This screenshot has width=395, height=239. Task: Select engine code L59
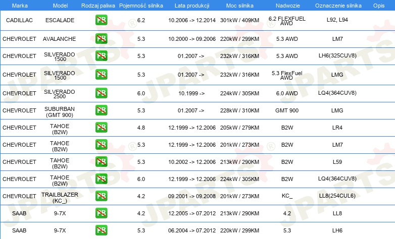point(337,162)
